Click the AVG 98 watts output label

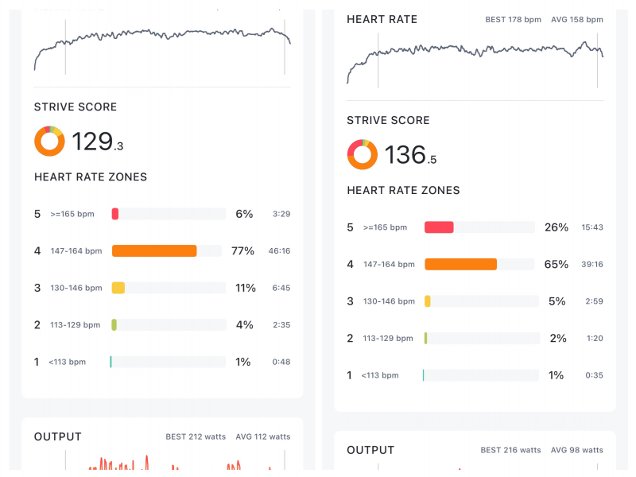pos(577,450)
